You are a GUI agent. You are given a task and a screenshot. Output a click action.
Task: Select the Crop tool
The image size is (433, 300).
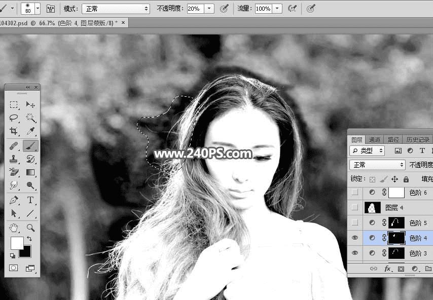click(x=14, y=131)
